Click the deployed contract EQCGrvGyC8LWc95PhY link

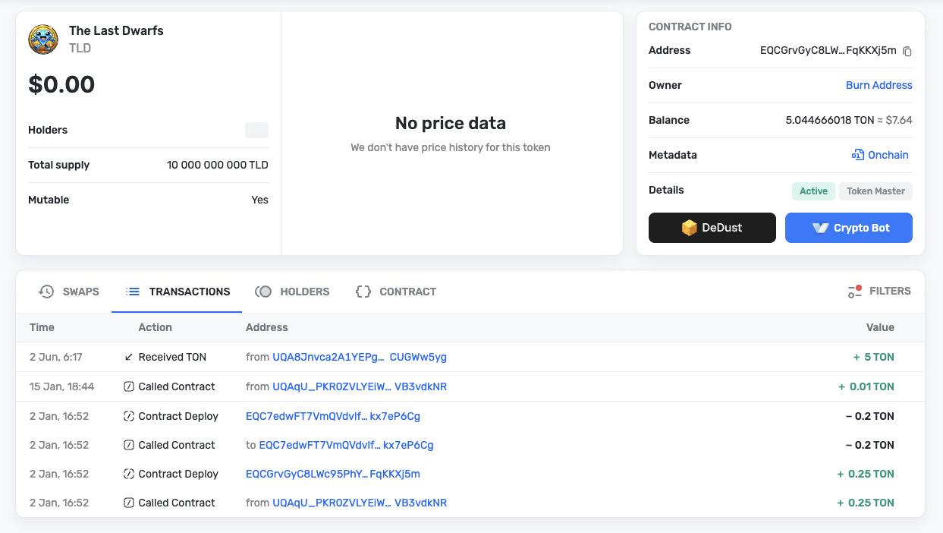(332, 474)
